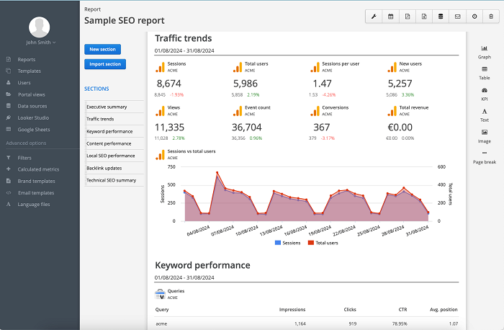Screen dimensions: 504x330
Task: Open Brand templates from sidebar
Action: tap(36, 181)
